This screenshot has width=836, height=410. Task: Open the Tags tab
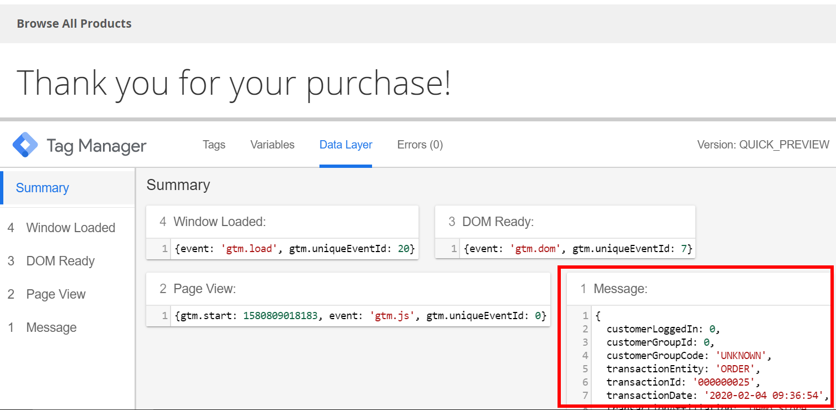pyautogui.click(x=214, y=145)
